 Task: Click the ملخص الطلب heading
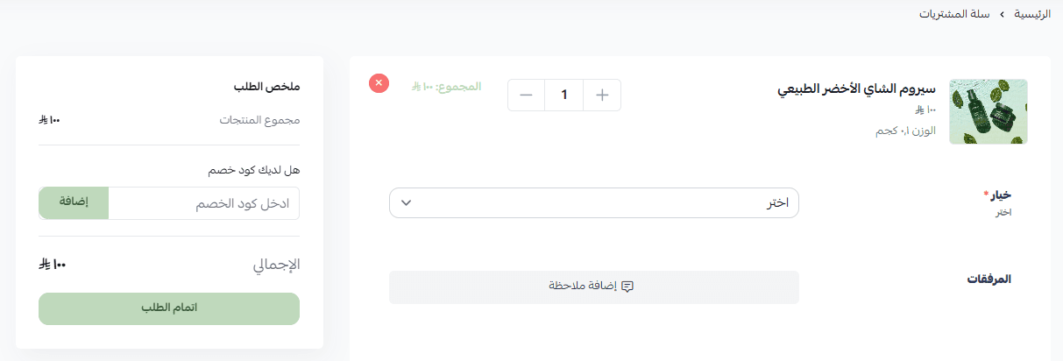point(266,87)
